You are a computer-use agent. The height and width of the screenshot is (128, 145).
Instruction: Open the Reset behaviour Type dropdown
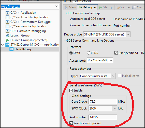97,76
